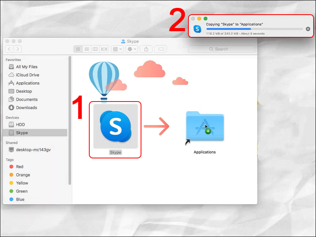Click the Skype icon in copy dialog
Viewport: 316px width, 237px height.
197,29
